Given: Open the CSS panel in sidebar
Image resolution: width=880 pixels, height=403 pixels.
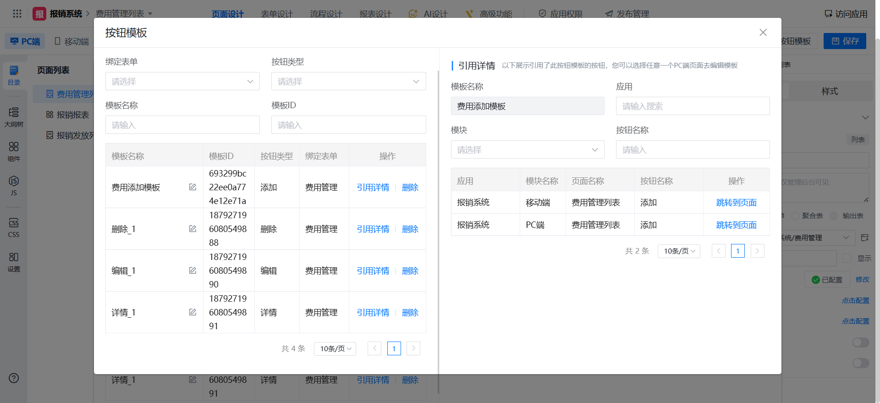Looking at the screenshot, I should pos(14,228).
